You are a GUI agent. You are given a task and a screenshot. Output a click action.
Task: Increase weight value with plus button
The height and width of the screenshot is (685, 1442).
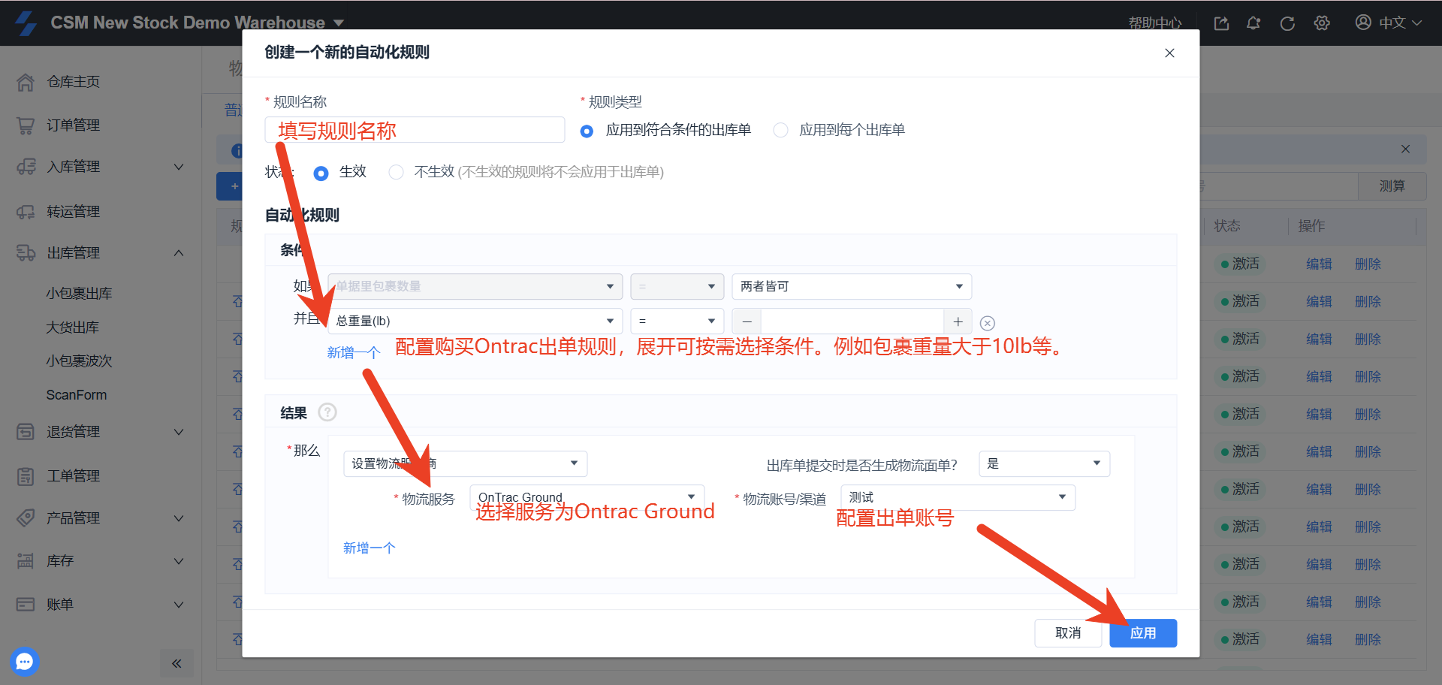point(958,321)
